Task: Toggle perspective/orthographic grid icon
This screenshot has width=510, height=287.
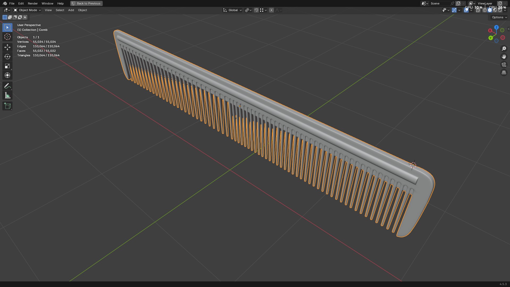Action: (x=504, y=73)
